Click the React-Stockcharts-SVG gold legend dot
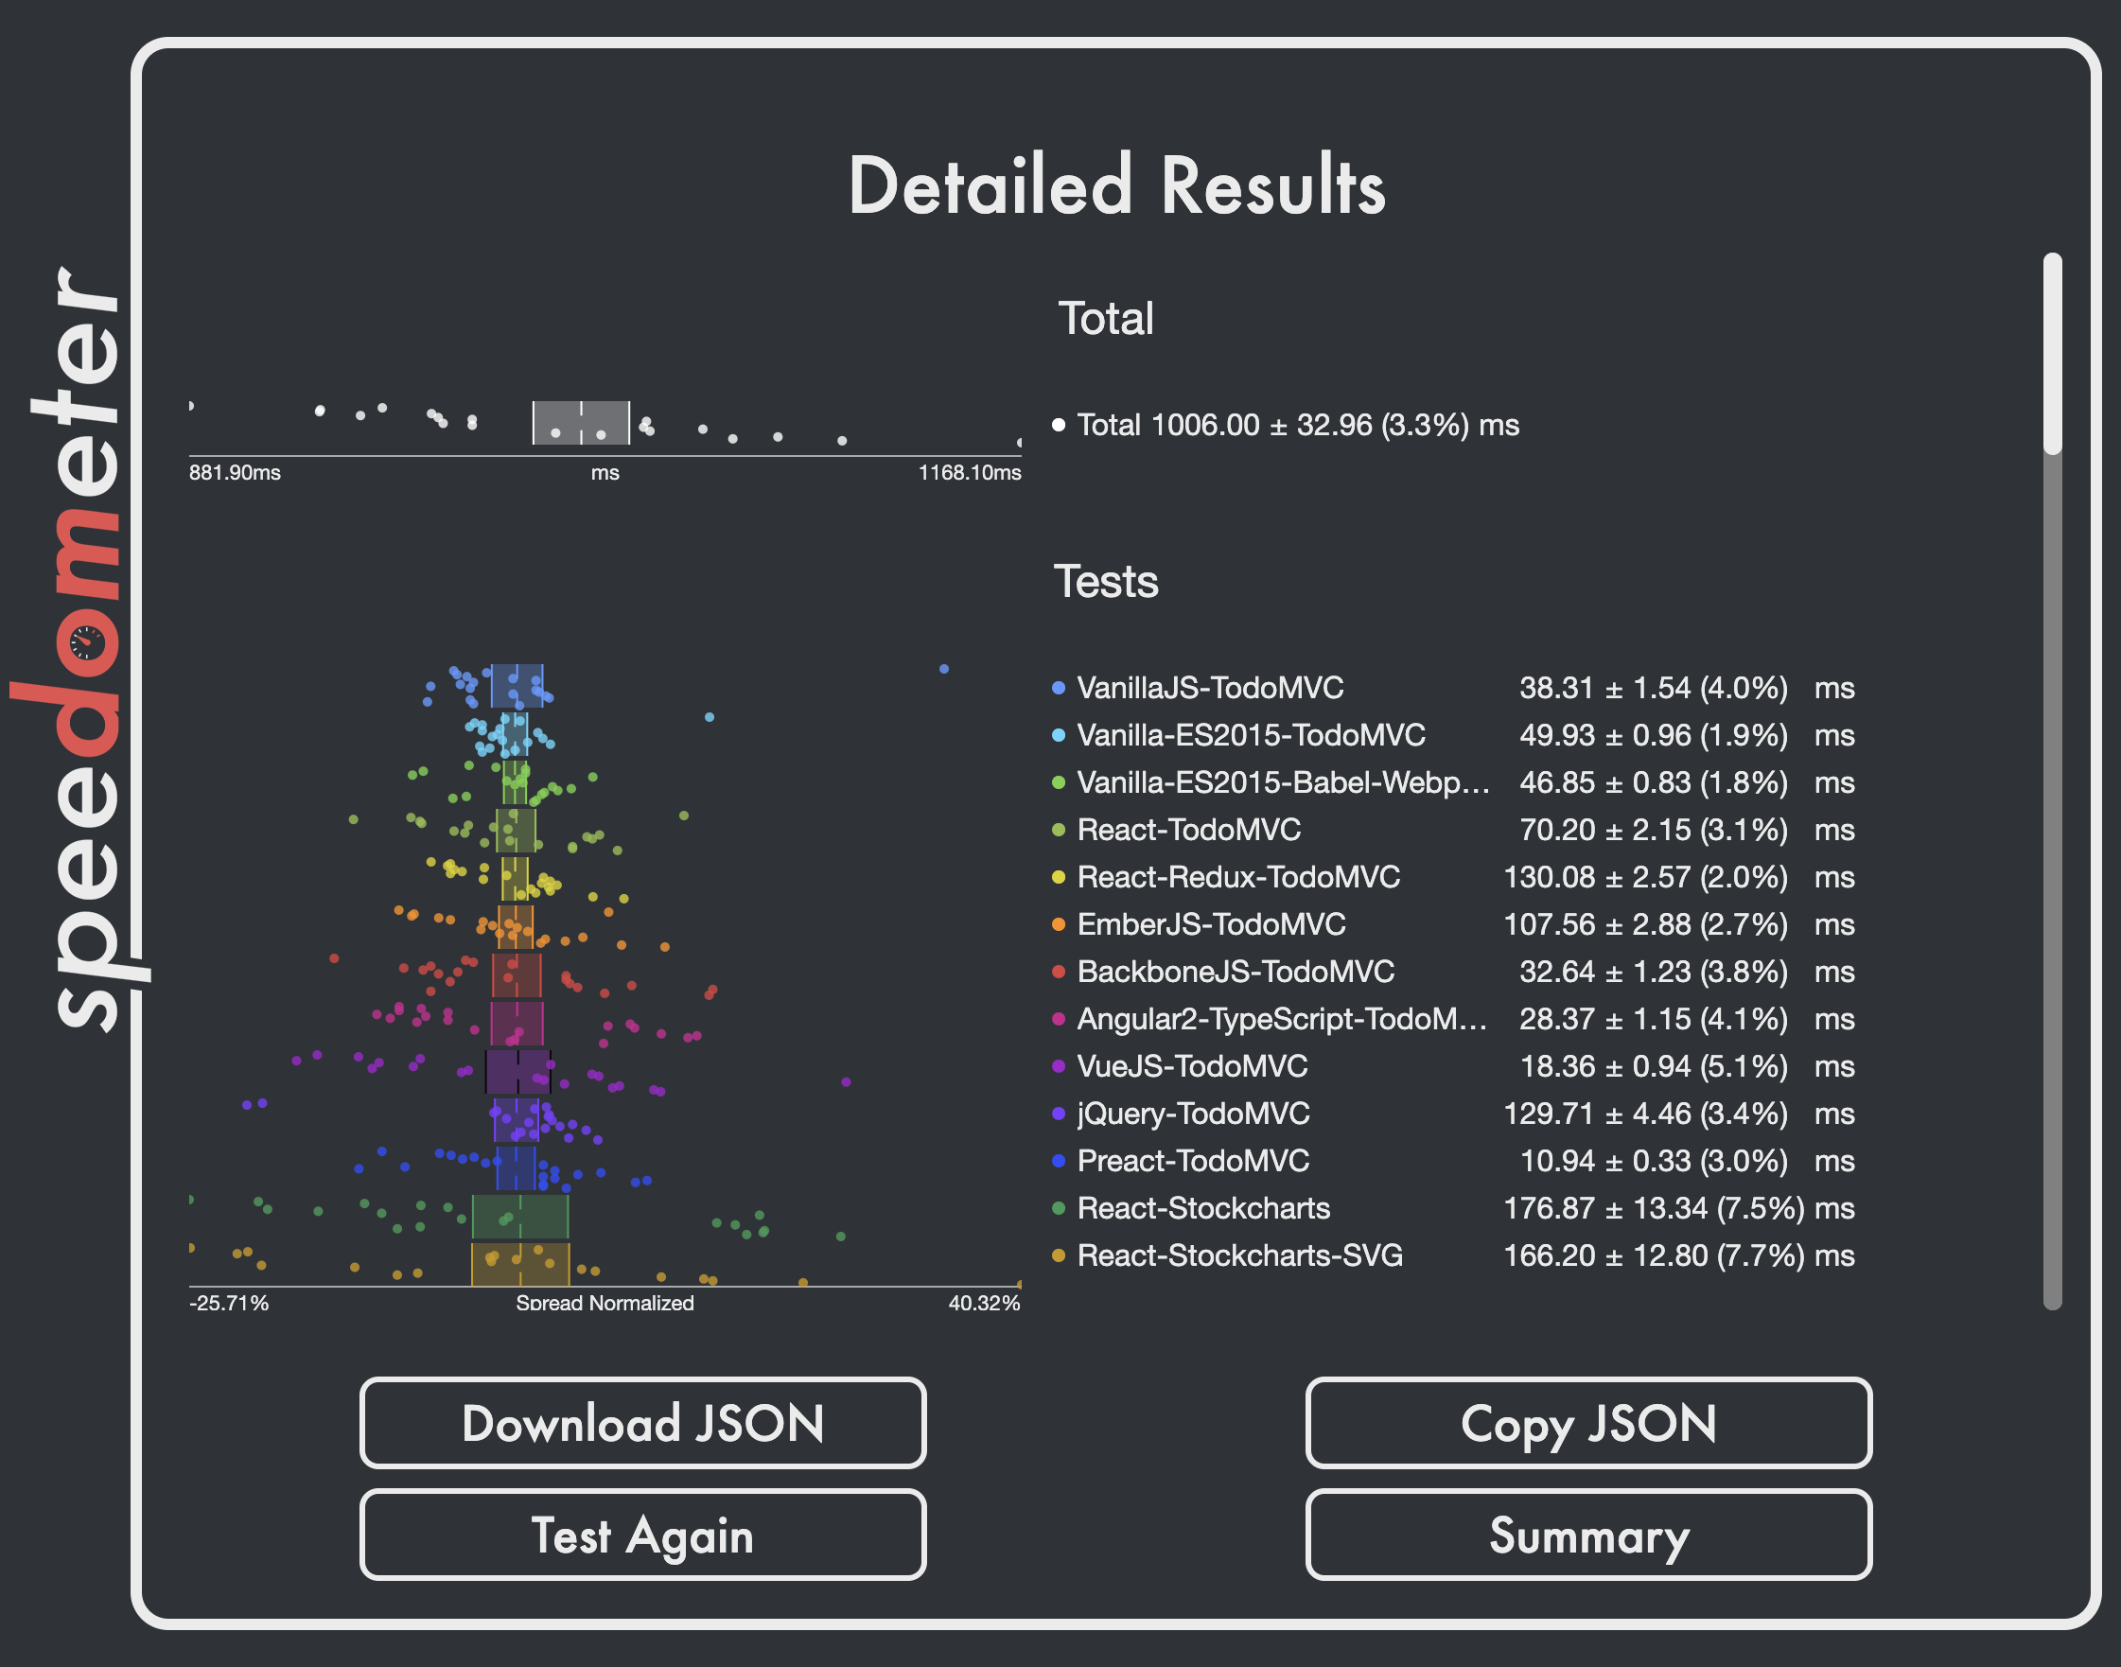This screenshot has width=2121, height=1667. pyautogui.click(x=1058, y=1256)
